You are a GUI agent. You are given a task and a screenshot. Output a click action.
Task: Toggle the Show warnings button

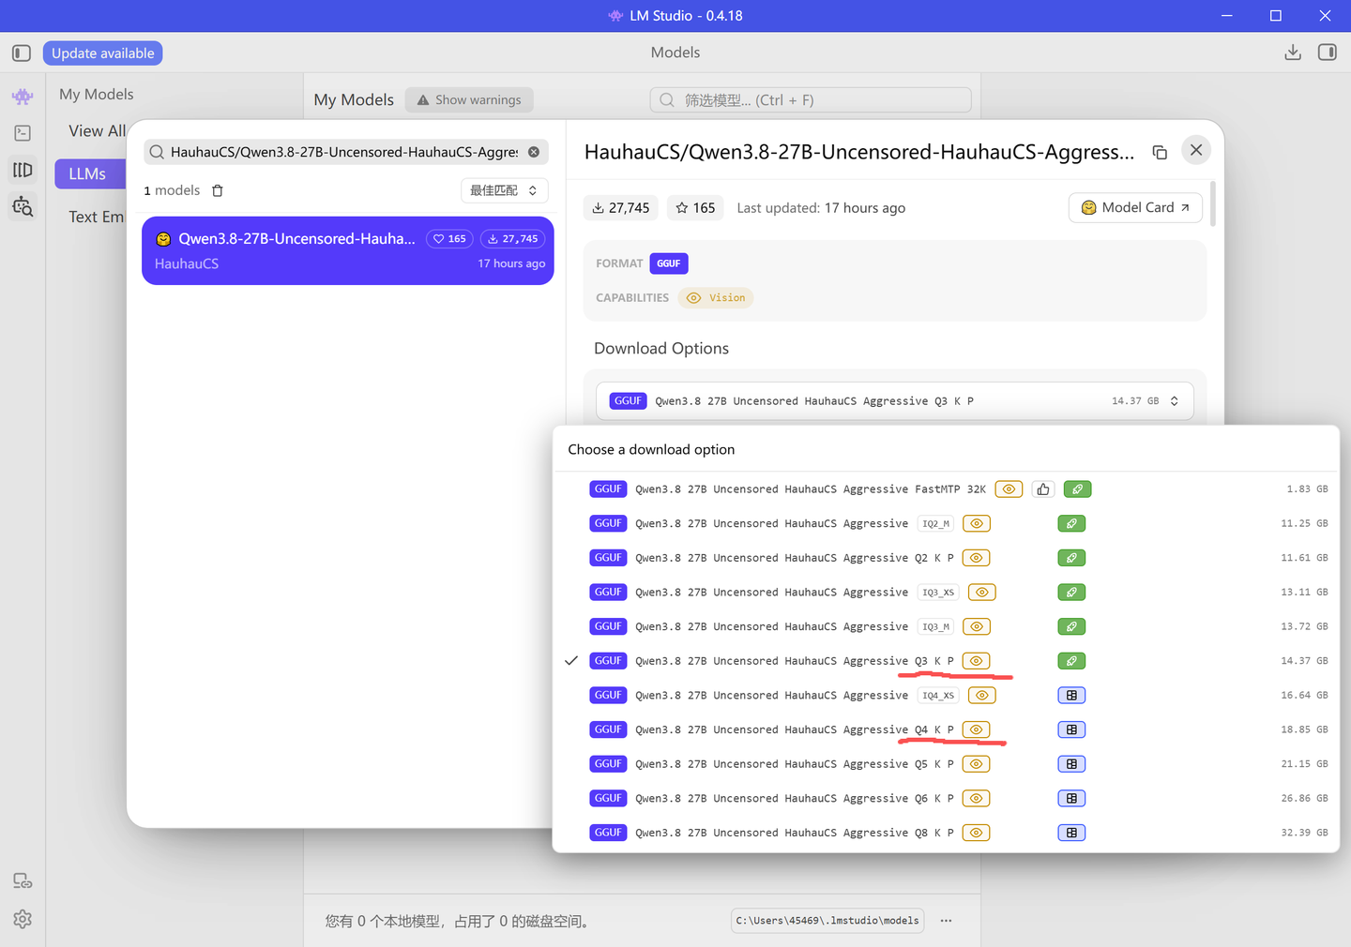click(469, 100)
